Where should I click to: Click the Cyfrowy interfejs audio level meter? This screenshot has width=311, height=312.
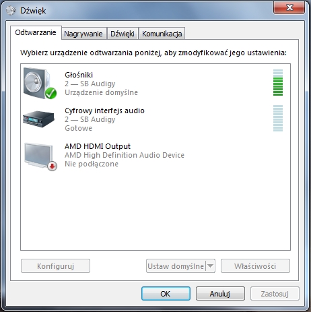coord(278,118)
